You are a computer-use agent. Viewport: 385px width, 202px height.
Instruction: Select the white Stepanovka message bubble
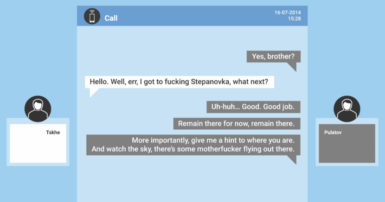pos(179,82)
